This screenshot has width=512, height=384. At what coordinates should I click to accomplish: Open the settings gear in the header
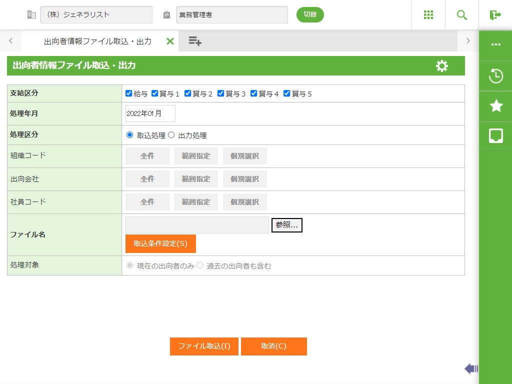coord(442,66)
